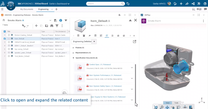
Task: Expand top casing_Default tree node
Action: (x=9, y=49)
